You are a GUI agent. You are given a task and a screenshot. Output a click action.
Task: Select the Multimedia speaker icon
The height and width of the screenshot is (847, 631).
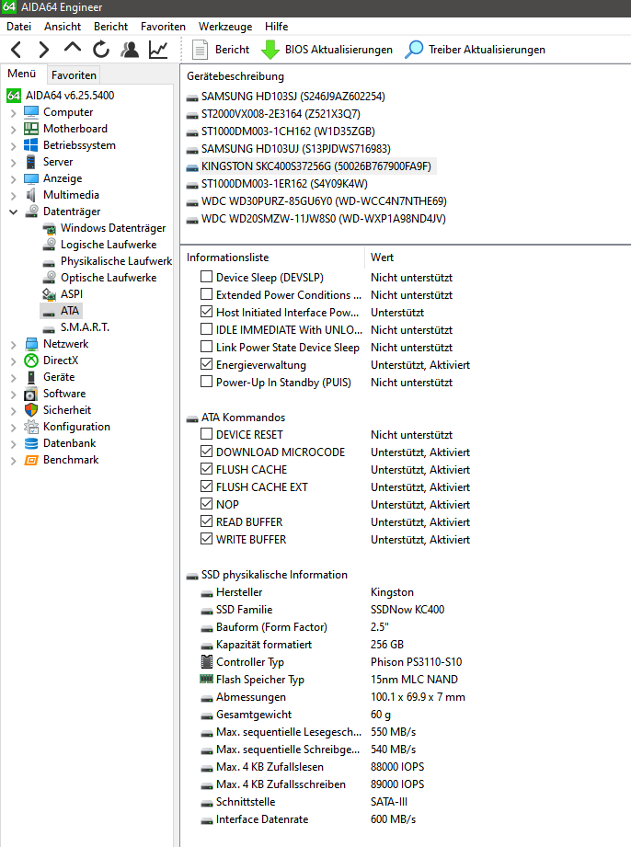31,195
